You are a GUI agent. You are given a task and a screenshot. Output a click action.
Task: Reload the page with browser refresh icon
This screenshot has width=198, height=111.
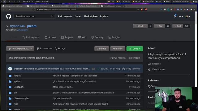pos(10,10)
